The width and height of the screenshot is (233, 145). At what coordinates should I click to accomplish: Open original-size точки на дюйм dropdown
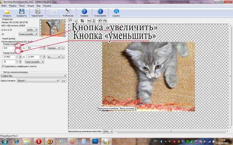(x=28, y=34)
